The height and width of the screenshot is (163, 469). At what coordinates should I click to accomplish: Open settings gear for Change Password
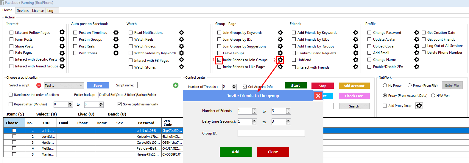coord(417,32)
